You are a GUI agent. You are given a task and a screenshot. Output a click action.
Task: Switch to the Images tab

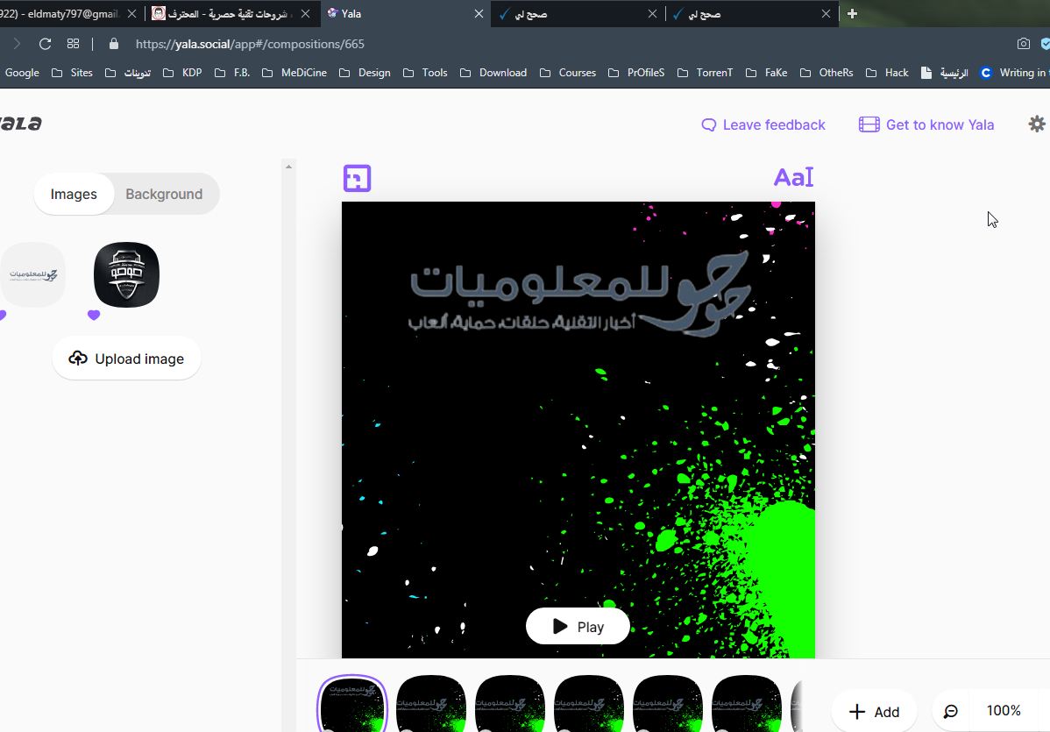(74, 195)
